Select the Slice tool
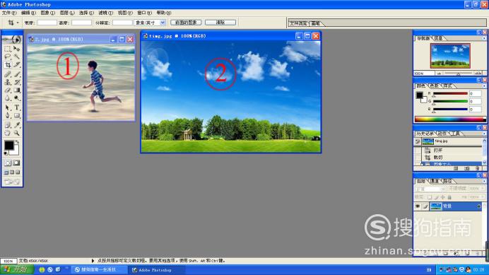Image resolution: width=489 pixels, height=275 pixels. pos(17,65)
